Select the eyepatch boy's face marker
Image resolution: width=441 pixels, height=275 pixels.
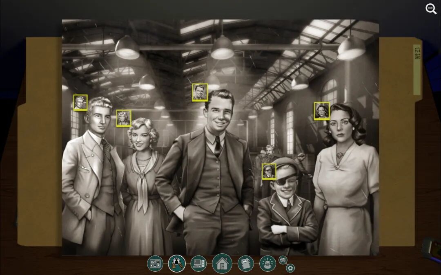(x=269, y=171)
